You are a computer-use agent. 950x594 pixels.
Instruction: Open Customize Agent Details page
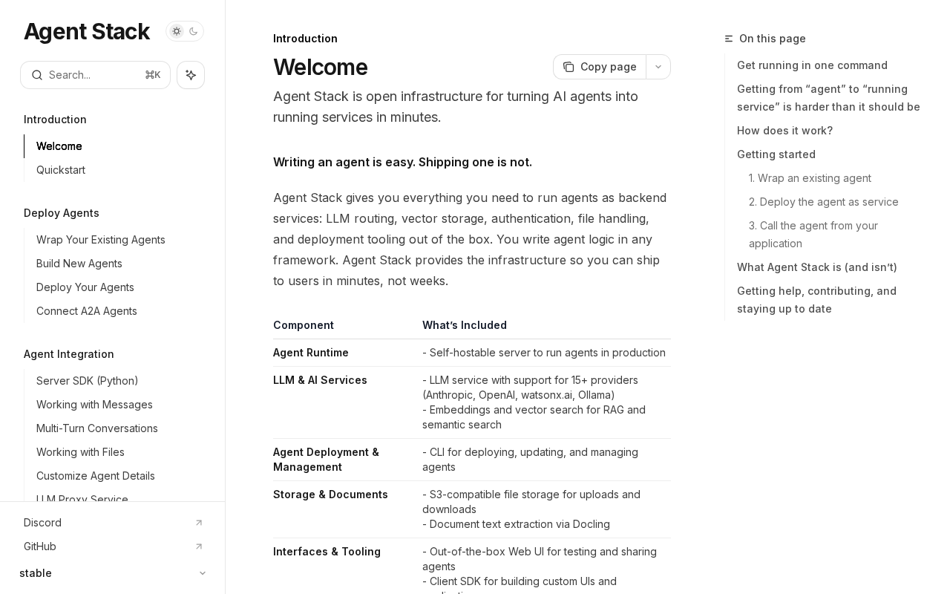[x=96, y=476]
